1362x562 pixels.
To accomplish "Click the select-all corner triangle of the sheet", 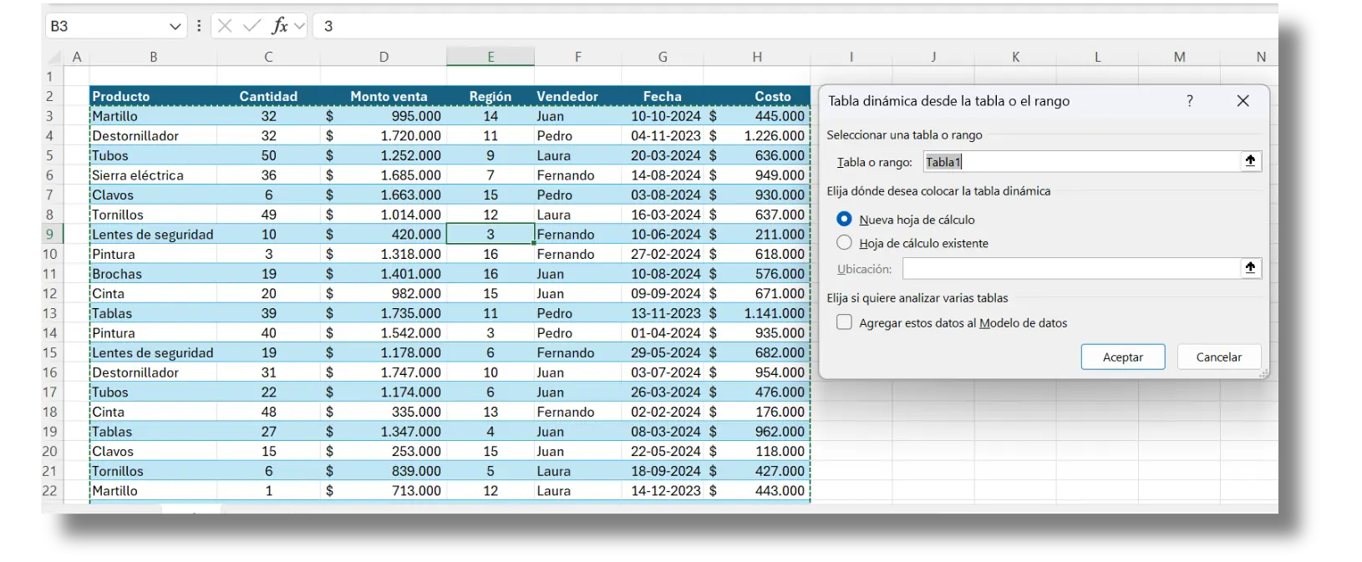I will coord(55,57).
